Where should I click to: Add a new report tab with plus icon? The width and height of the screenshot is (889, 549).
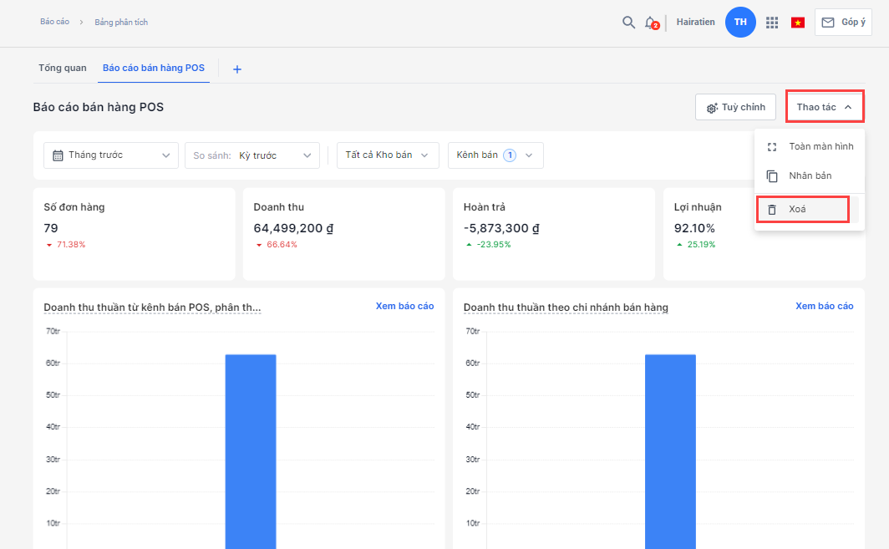(236, 69)
